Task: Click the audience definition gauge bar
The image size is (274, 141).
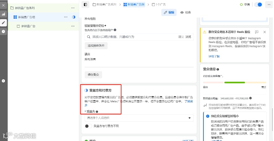Action: (235, 83)
